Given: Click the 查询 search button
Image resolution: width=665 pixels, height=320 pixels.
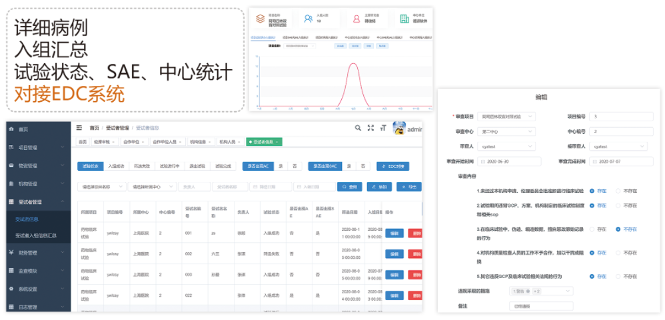Looking at the screenshot, I should (349, 187).
